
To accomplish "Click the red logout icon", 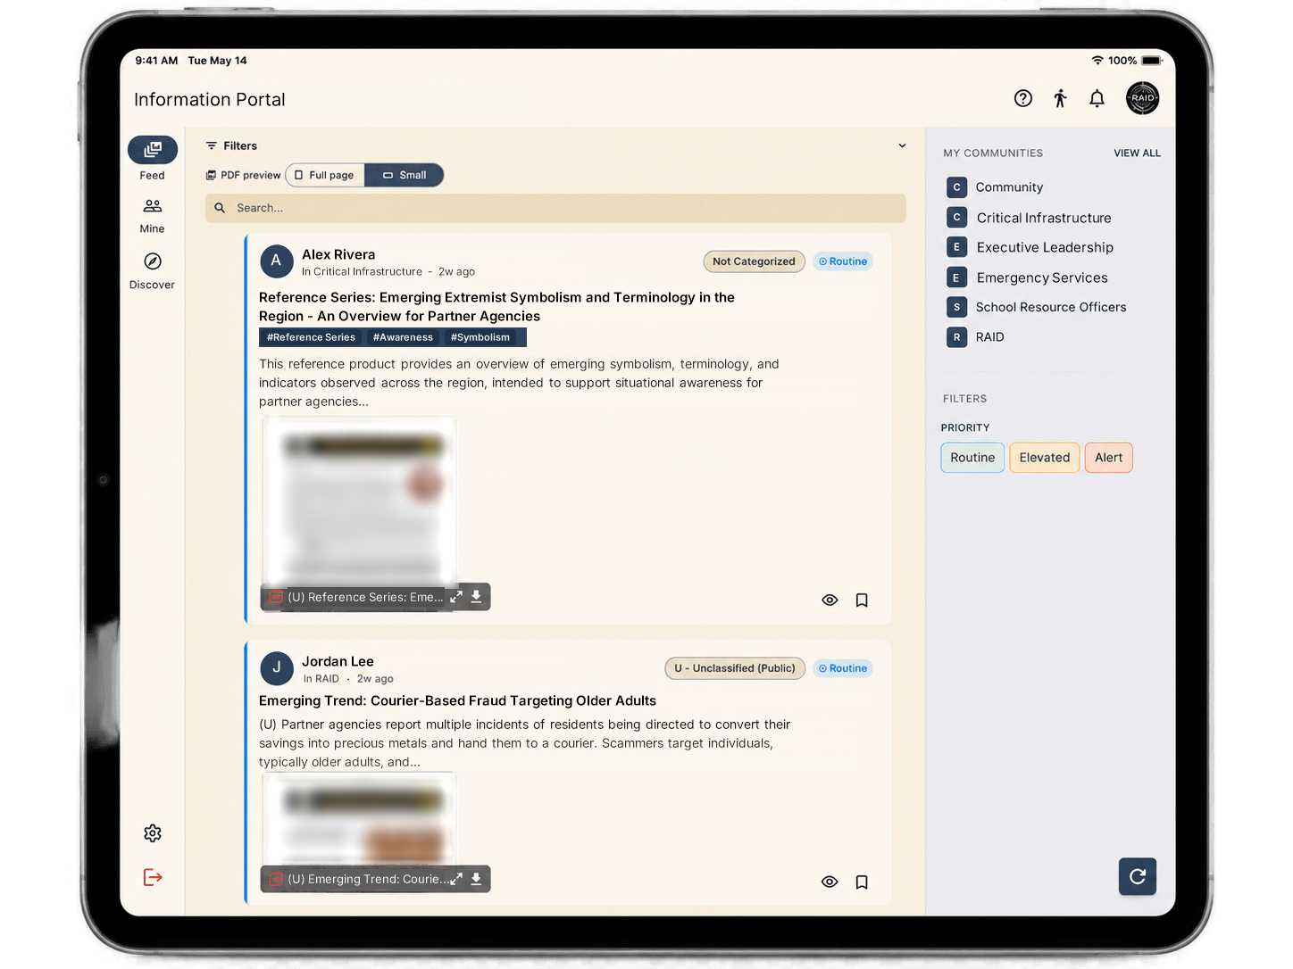I will coord(153,877).
